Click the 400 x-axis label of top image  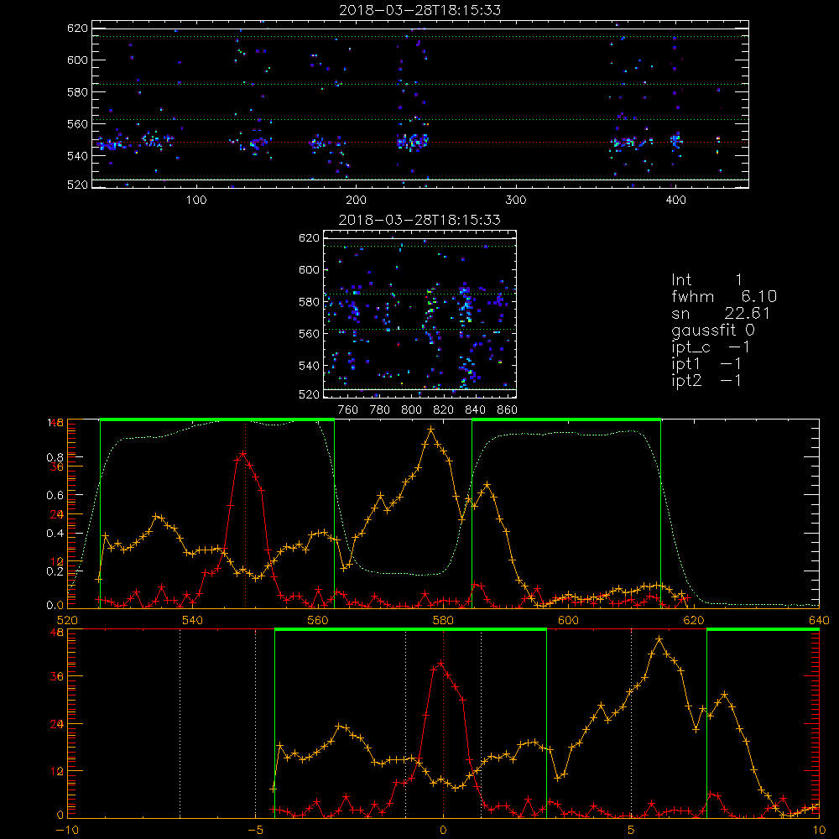[x=675, y=201]
